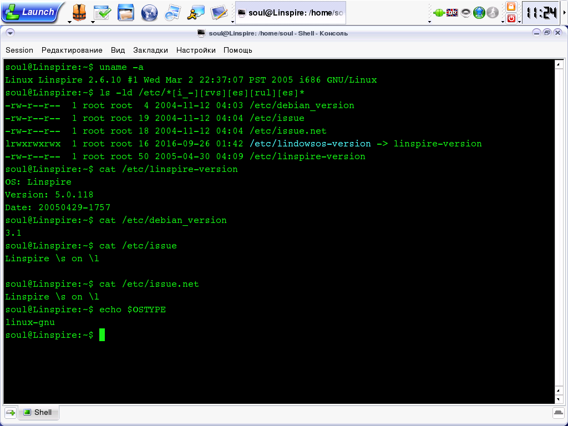Click the 'linux-gnu' output line

[30, 322]
